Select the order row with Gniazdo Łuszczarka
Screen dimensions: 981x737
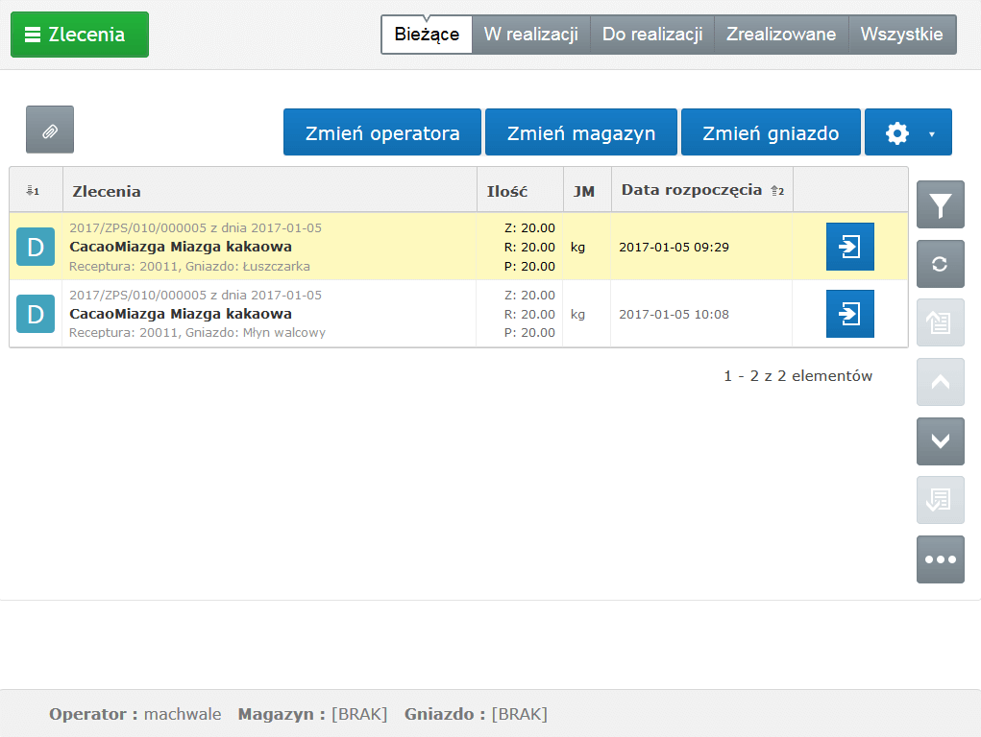pos(458,247)
